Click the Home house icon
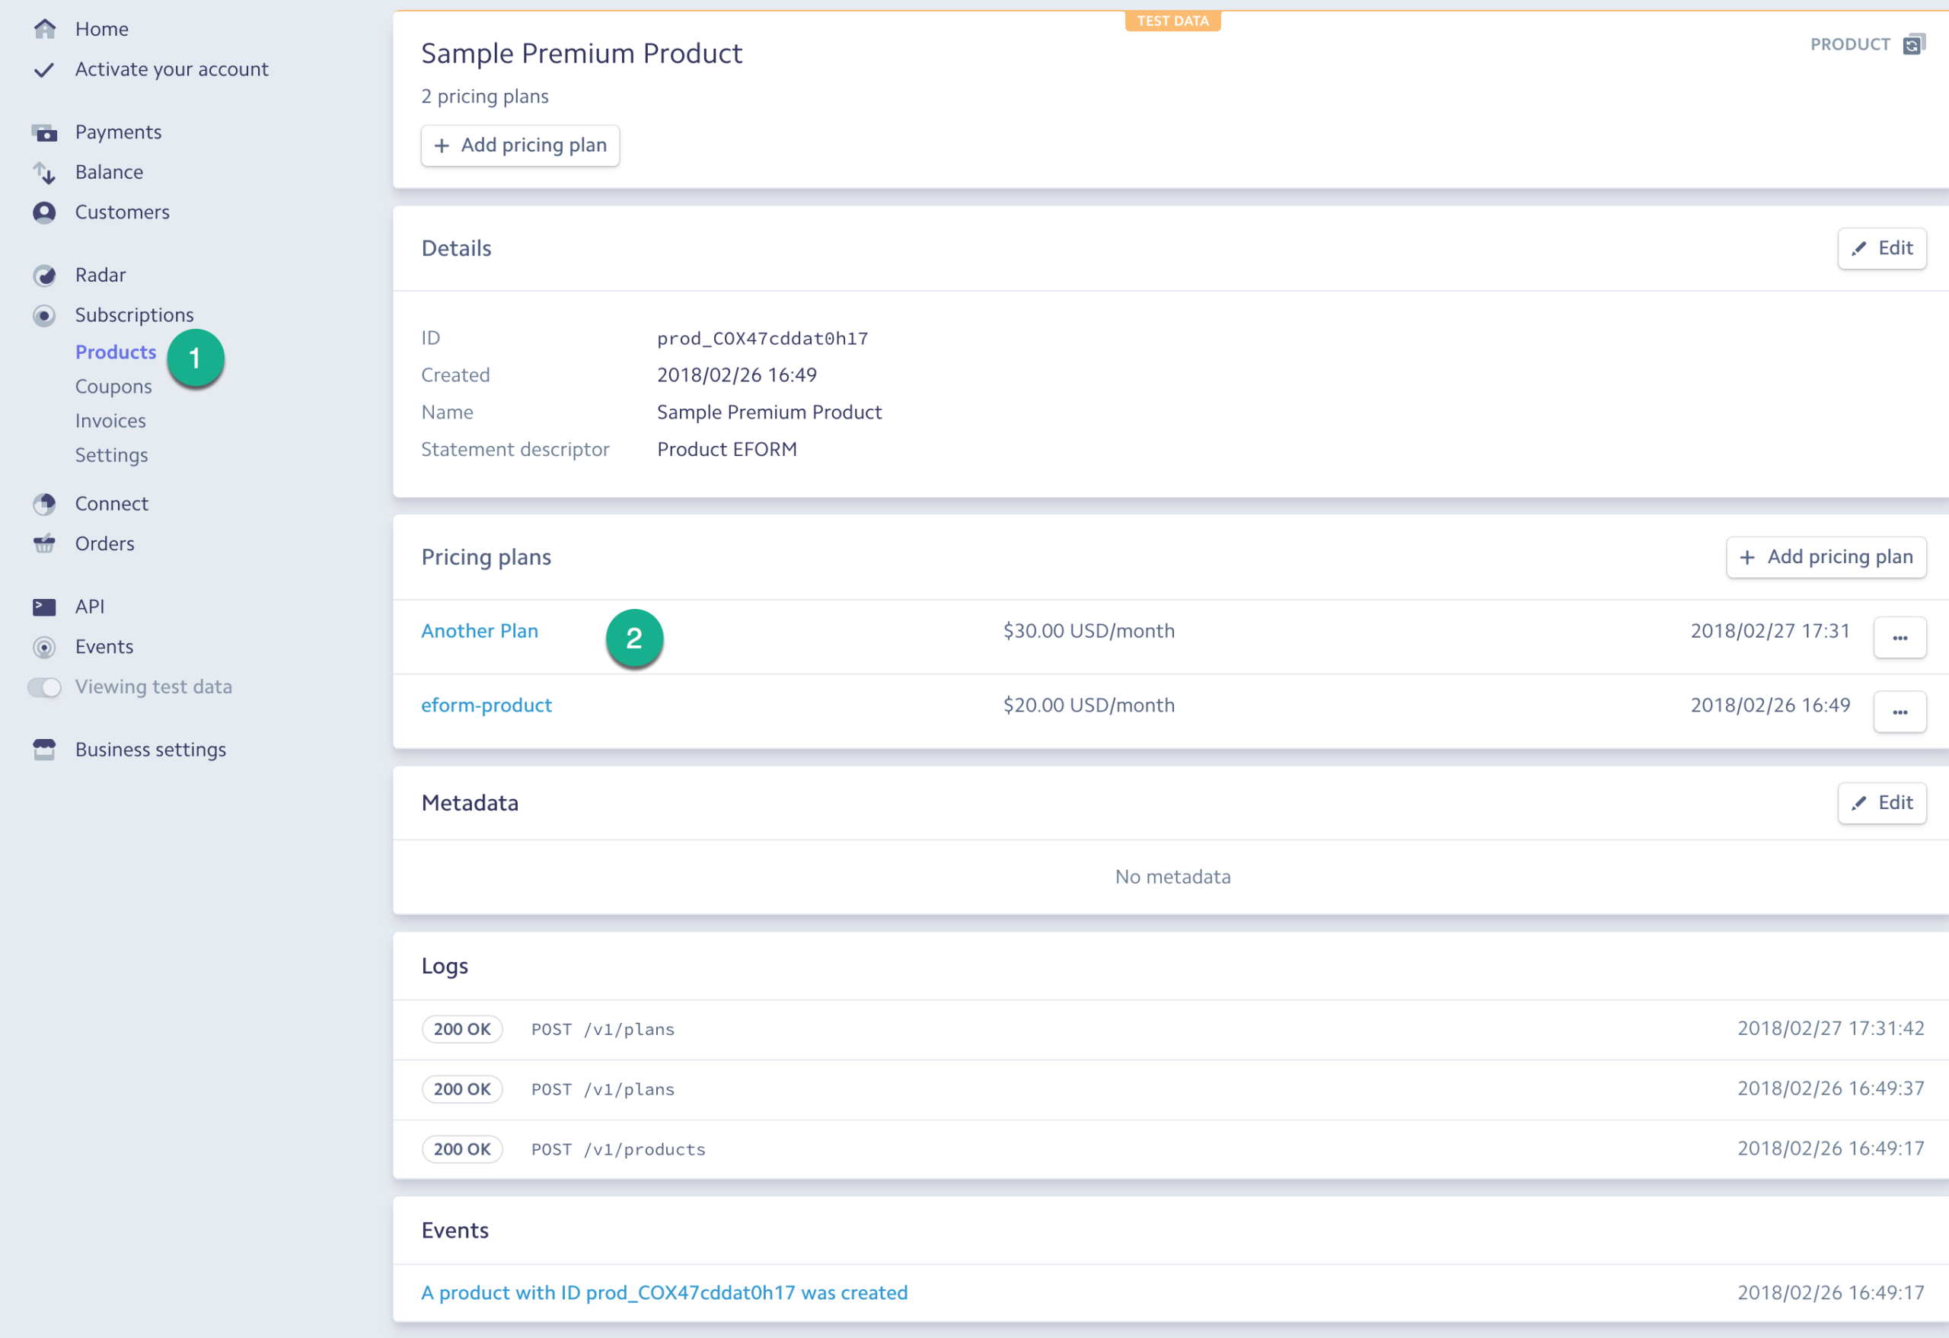Screen dimensions: 1949x1338 click(44, 30)
